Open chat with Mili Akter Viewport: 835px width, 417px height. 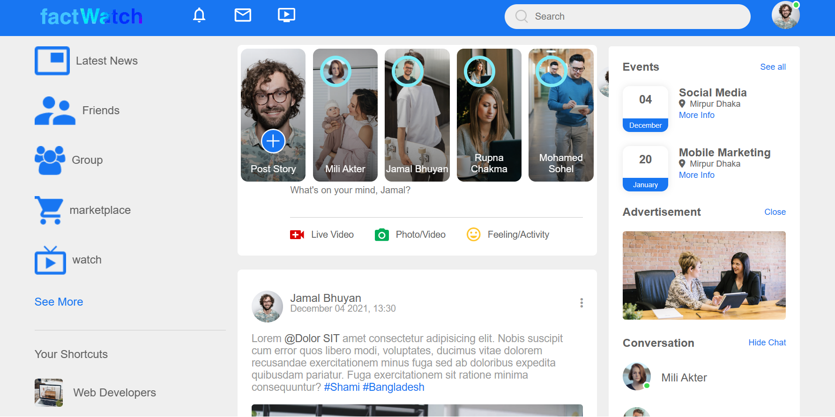[684, 378]
